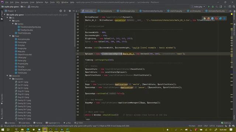The image size is (236, 132).
Task: Click the tool windows quick access icon
Action: (x=1, y=126)
